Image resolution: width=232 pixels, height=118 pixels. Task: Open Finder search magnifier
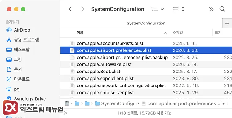[x=222, y=9]
